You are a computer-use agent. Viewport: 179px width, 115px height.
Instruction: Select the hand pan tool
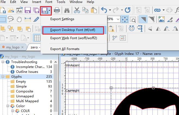[x=19, y=19]
